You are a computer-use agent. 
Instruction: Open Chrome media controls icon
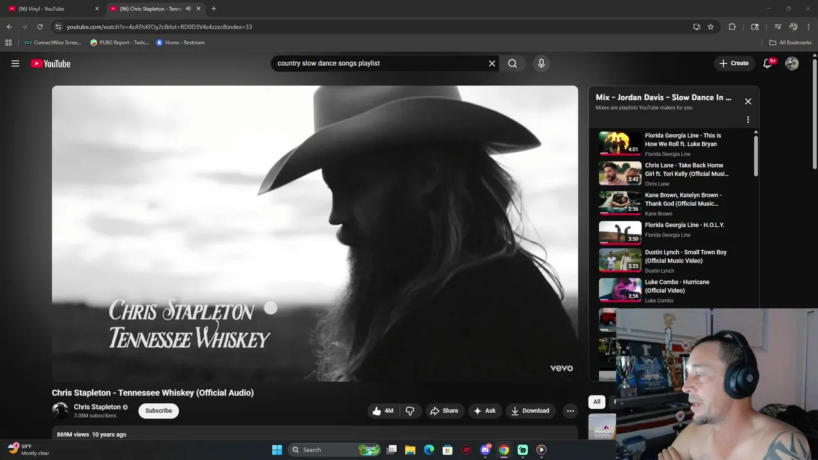pyautogui.click(x=778, y=27)
